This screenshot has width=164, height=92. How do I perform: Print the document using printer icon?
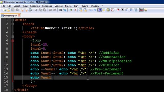pos(30,10)
